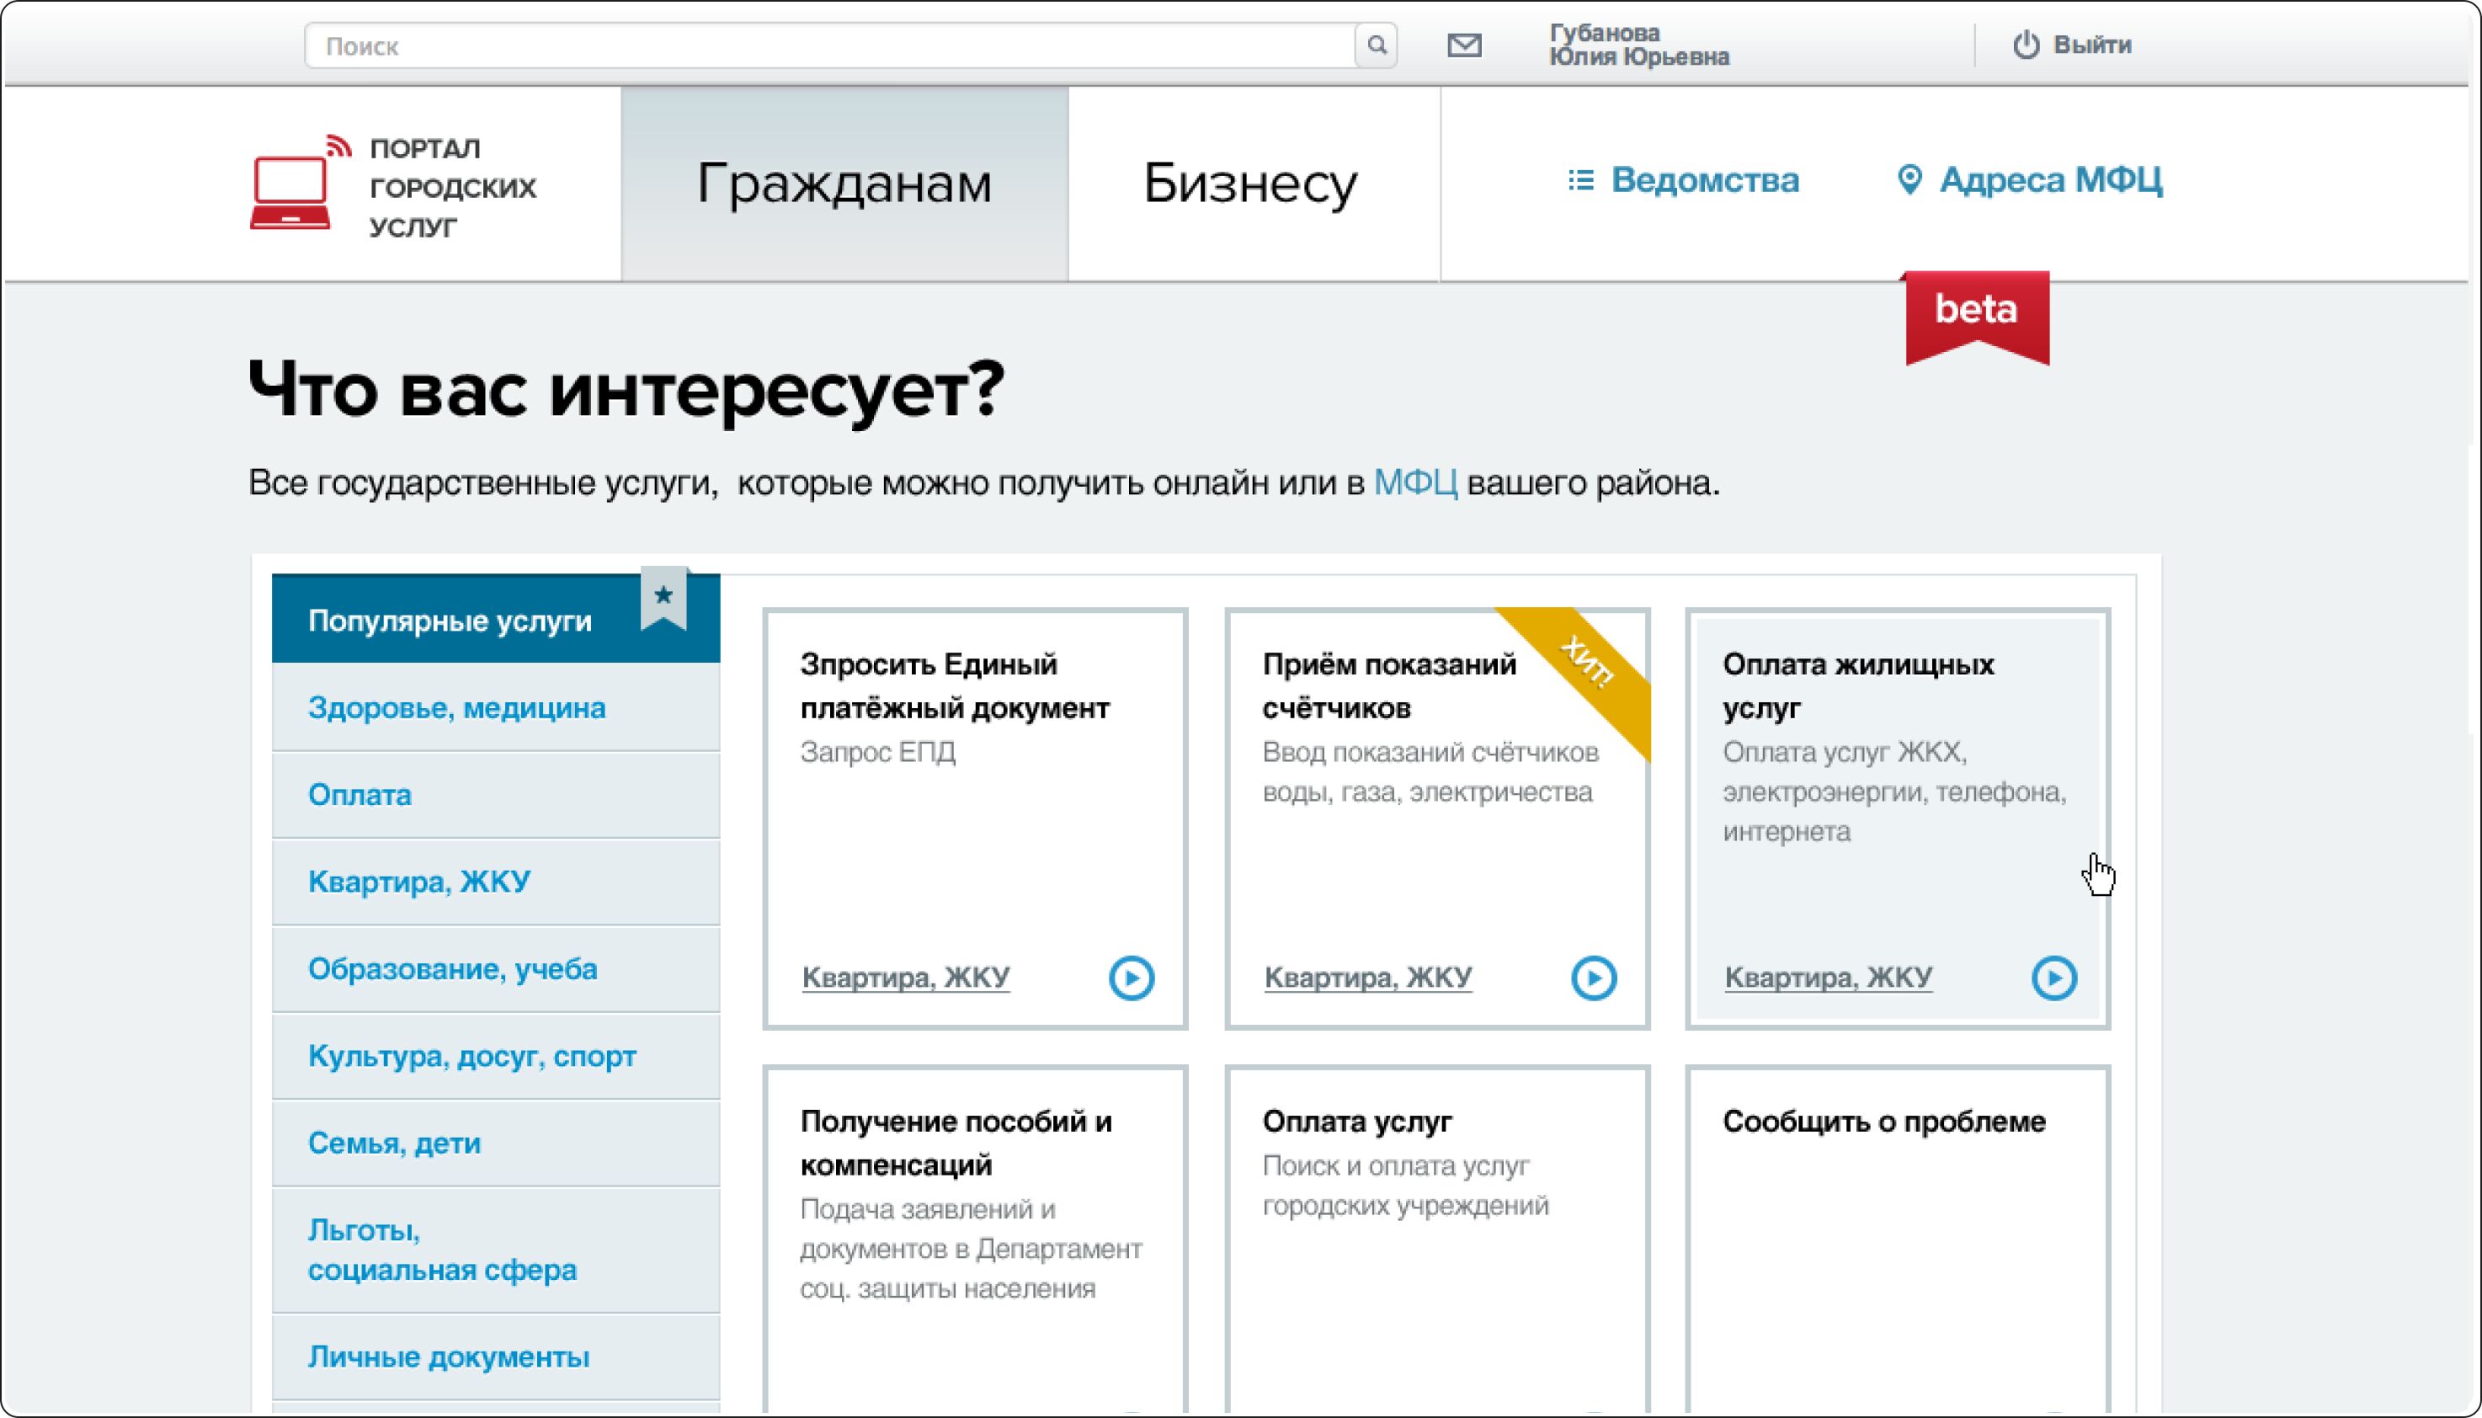Click arrow icon on Оплата жилищных услуг card
The image size is (2482, 1418).
[2053, 977]
